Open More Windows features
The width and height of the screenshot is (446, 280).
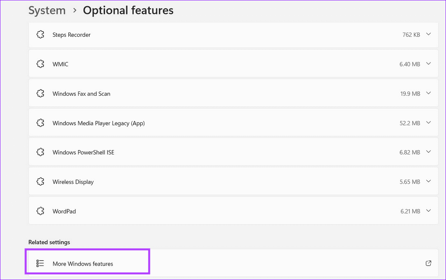click(83, 263)
